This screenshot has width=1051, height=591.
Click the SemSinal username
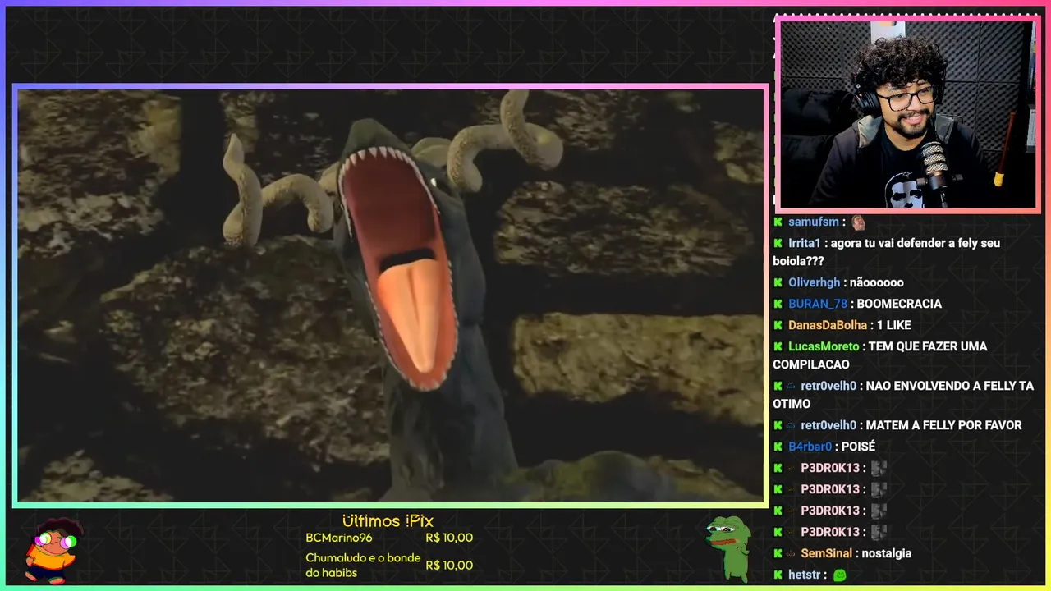pos(827,553)
